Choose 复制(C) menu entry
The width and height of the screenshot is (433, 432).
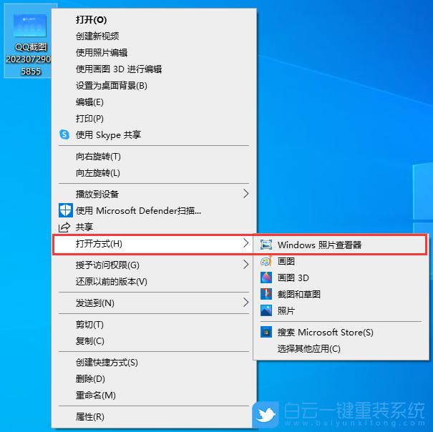[154, 341]
